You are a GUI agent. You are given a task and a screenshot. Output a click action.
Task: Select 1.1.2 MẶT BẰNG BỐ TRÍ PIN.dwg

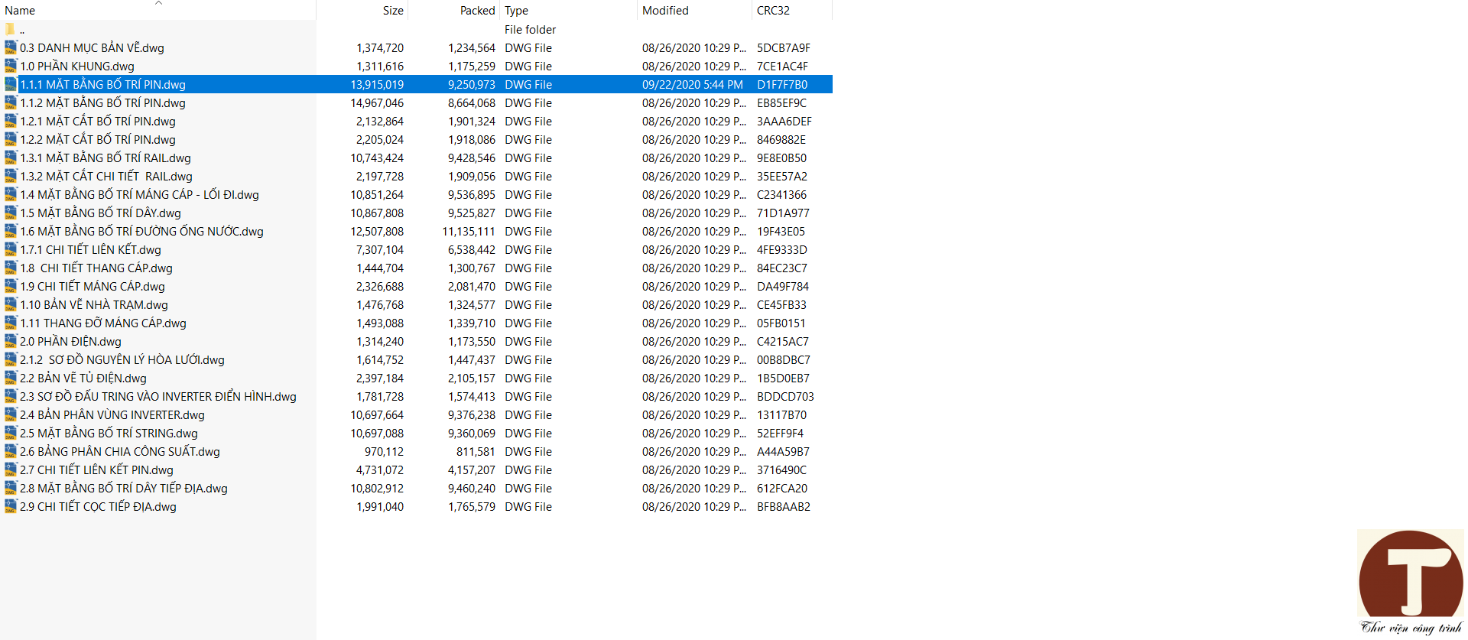pos(102,103)
